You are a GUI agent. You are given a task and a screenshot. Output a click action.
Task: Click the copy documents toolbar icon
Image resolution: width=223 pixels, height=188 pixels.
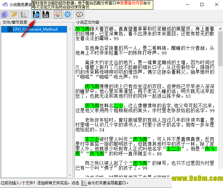tap(5, 14)
